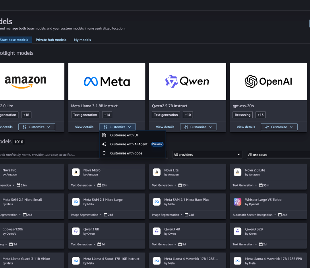Click the Meta icon on Llama 4 Scout card

(76, 260)
